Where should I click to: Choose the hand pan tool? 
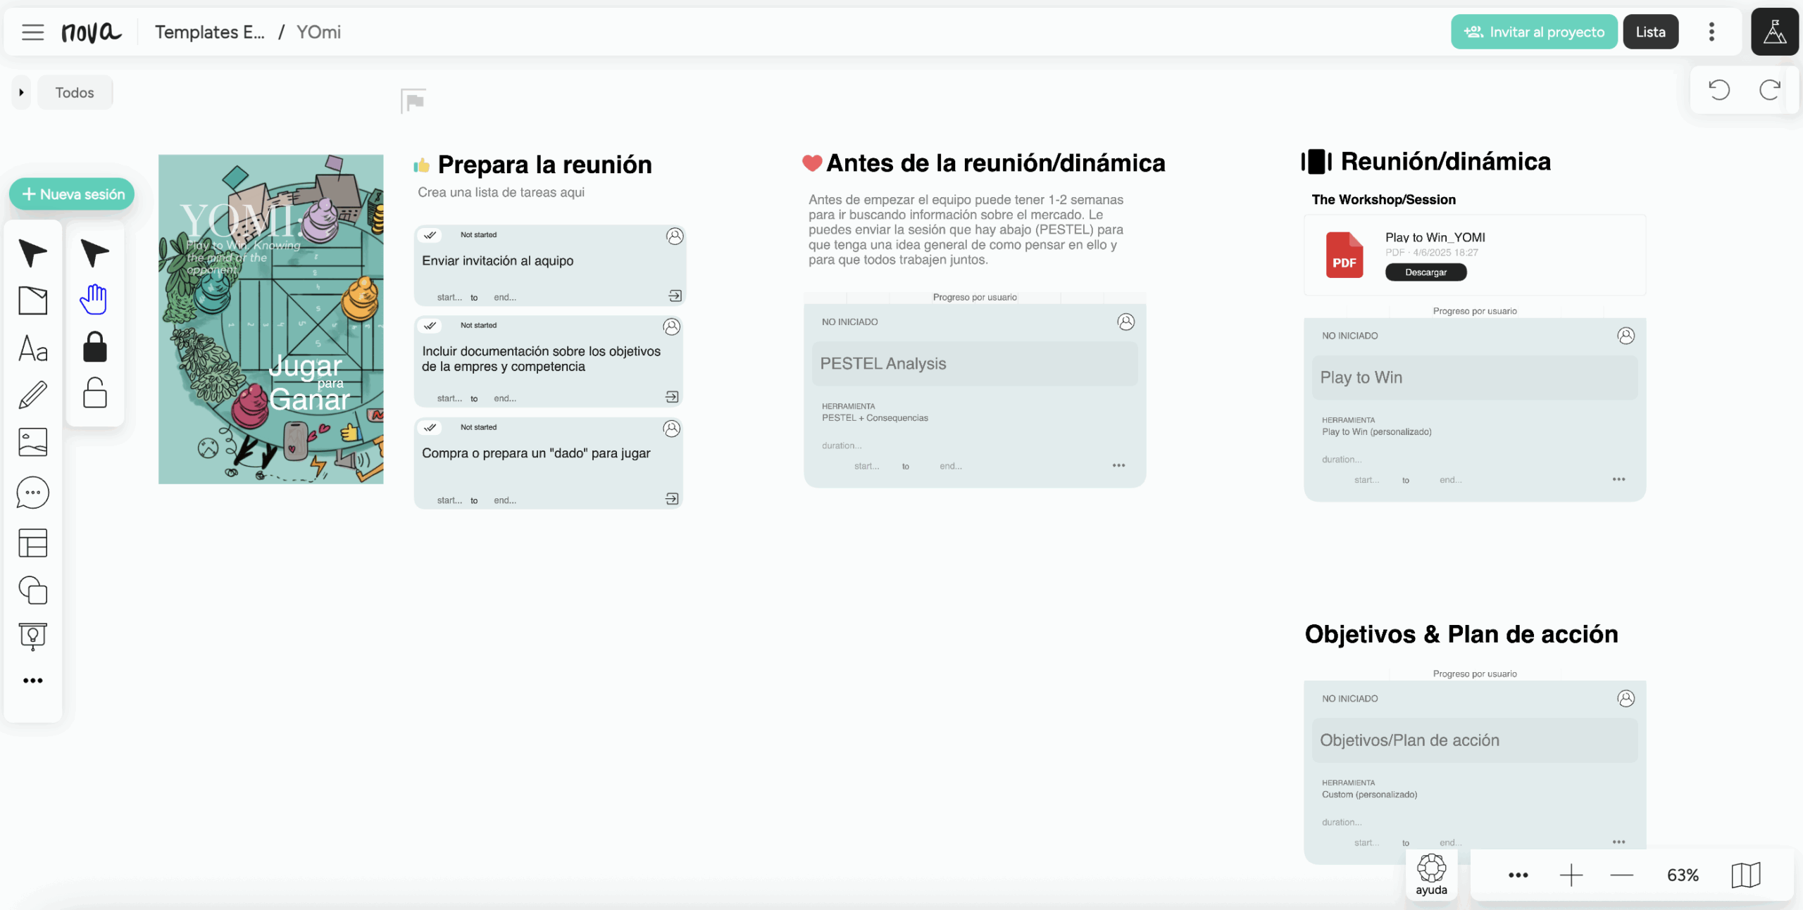click(x=94, y=299)
